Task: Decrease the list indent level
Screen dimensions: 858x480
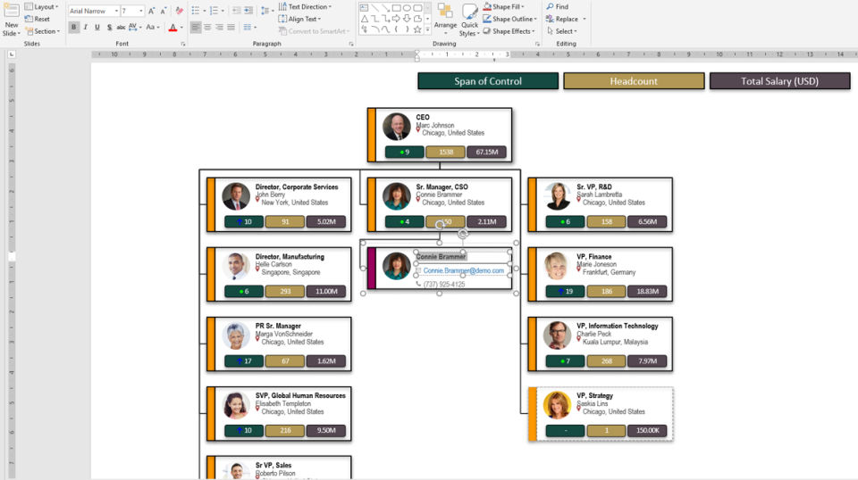Action: (x=236, y=11)
